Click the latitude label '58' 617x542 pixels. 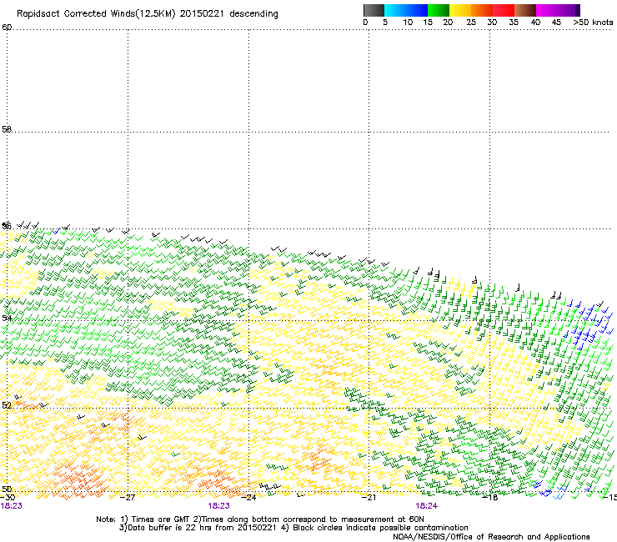click(x=7, y=129)
